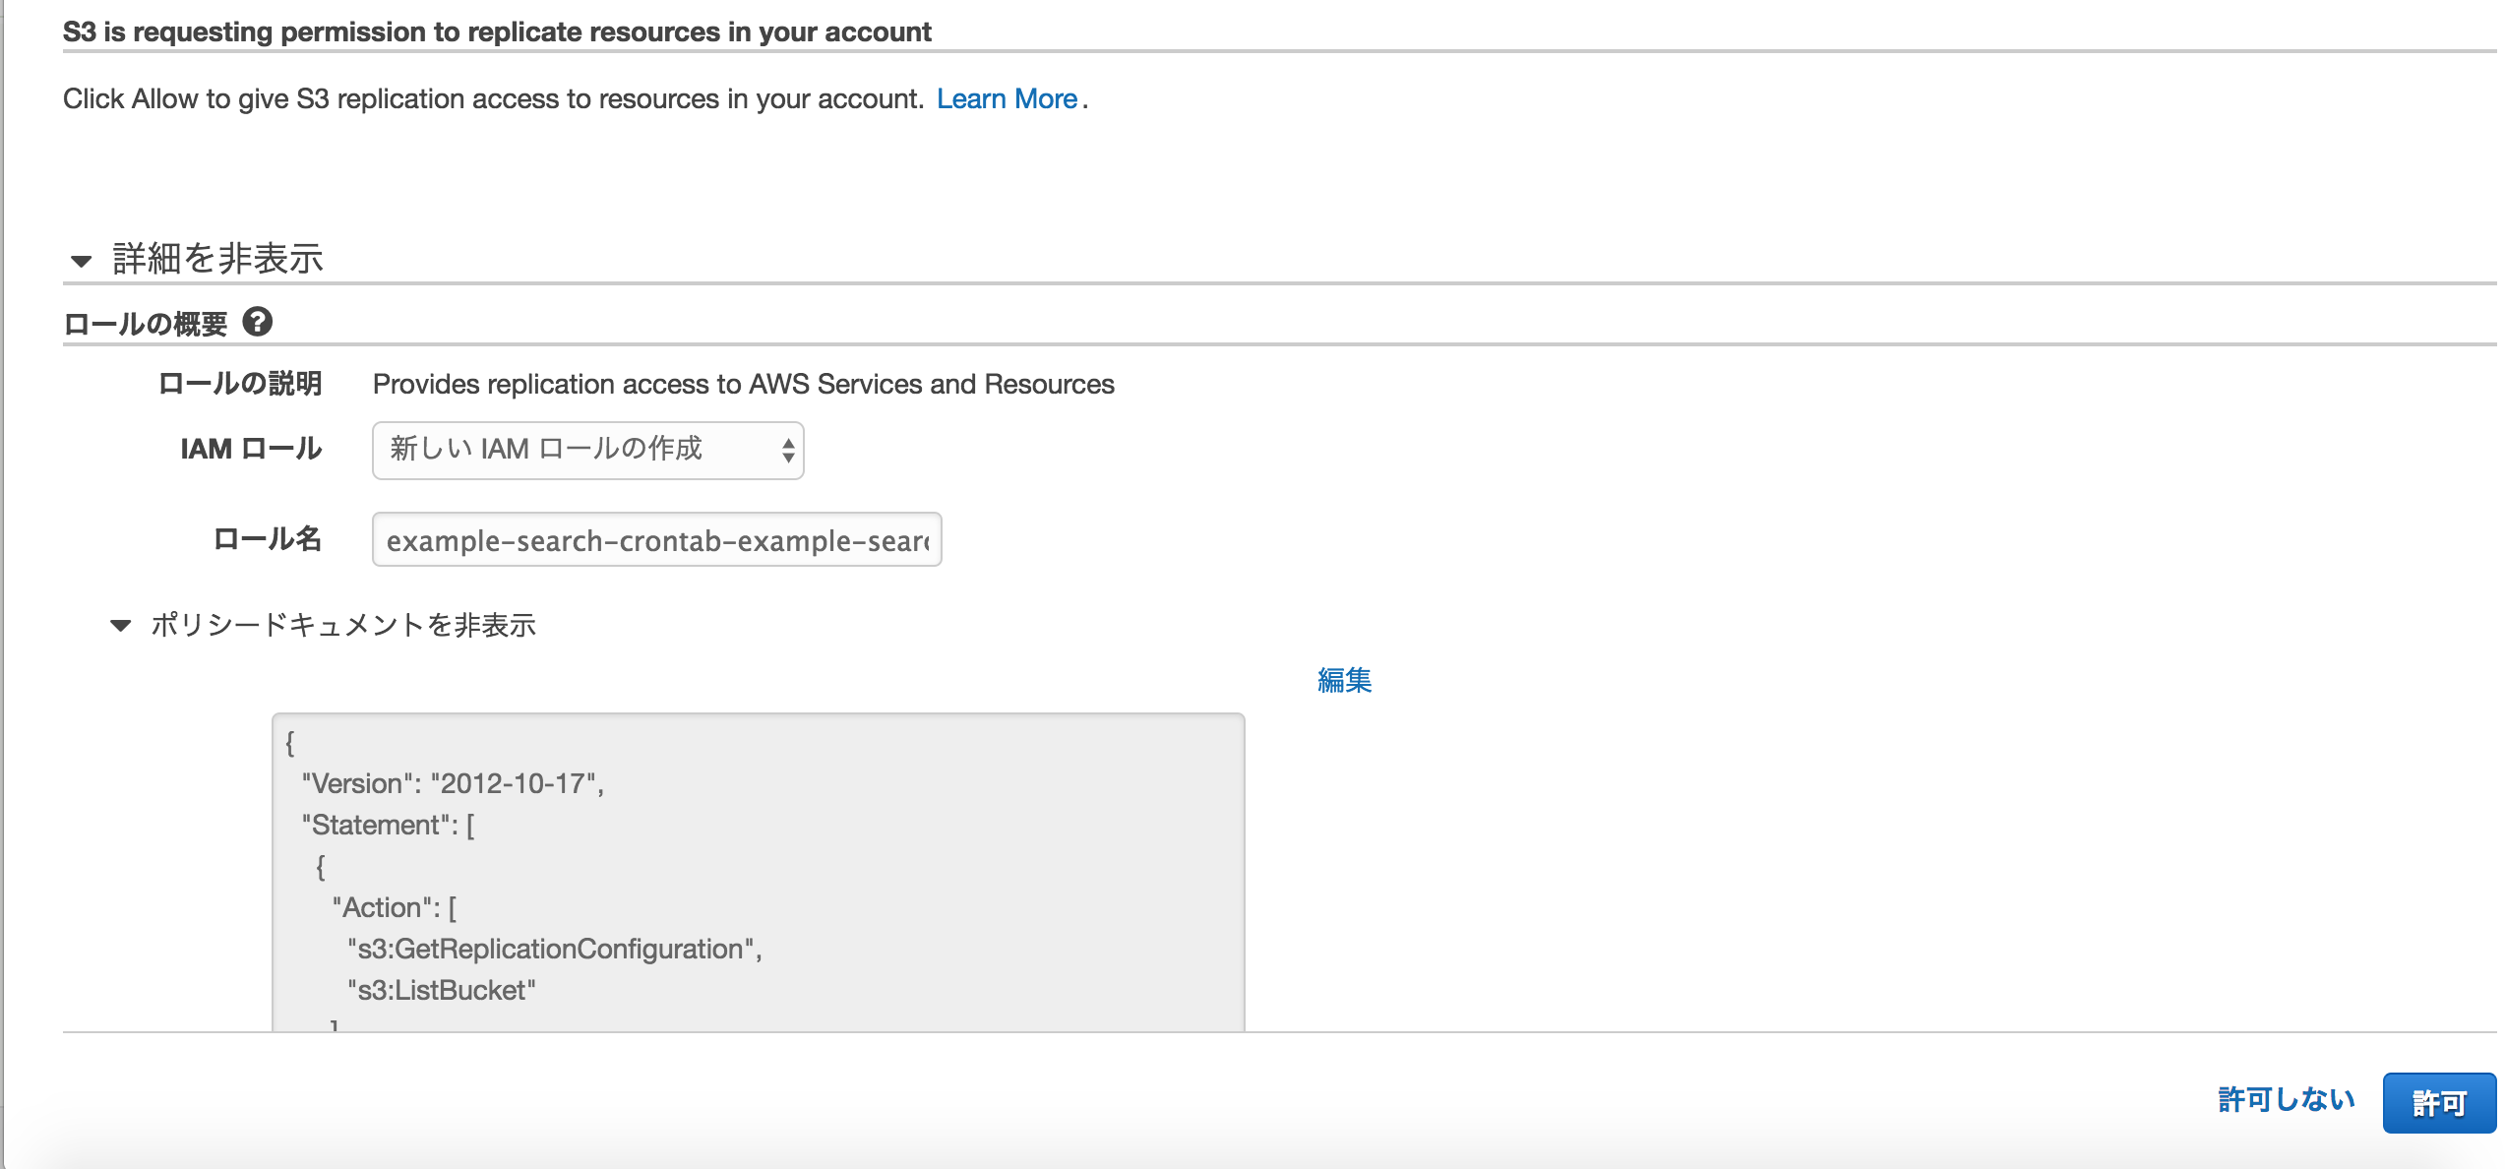Click the "s3:ListBucket" line in the policy

(441, 990)
